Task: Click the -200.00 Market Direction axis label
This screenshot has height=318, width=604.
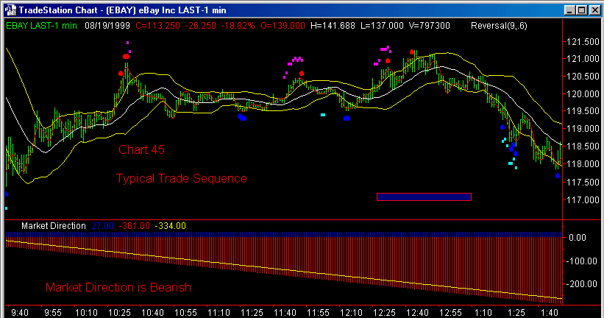Action: click(583, 284)
